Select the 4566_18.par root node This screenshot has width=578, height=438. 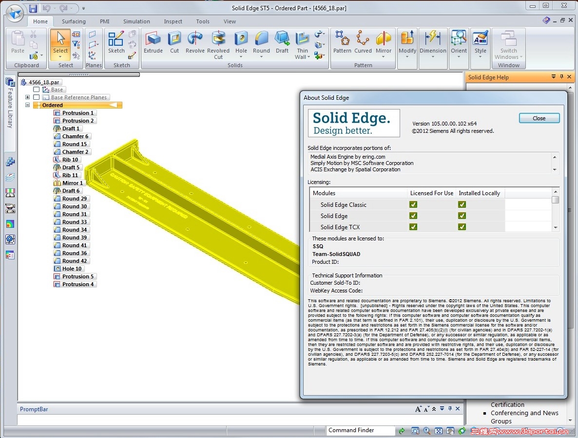point(40,82)
